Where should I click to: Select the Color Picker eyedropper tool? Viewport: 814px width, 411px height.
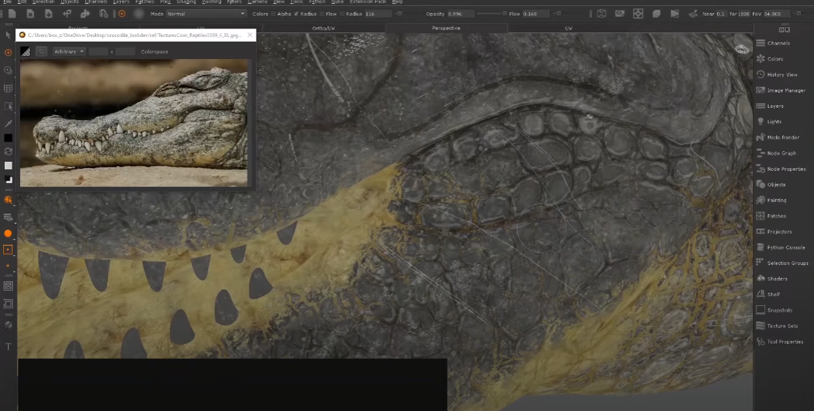pyautogui.click(x=8, y=123)
